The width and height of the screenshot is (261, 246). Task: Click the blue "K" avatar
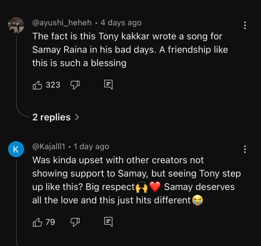coord(16,149)
